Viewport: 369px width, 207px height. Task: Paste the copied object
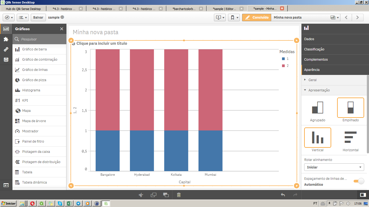tap(166, 195)
